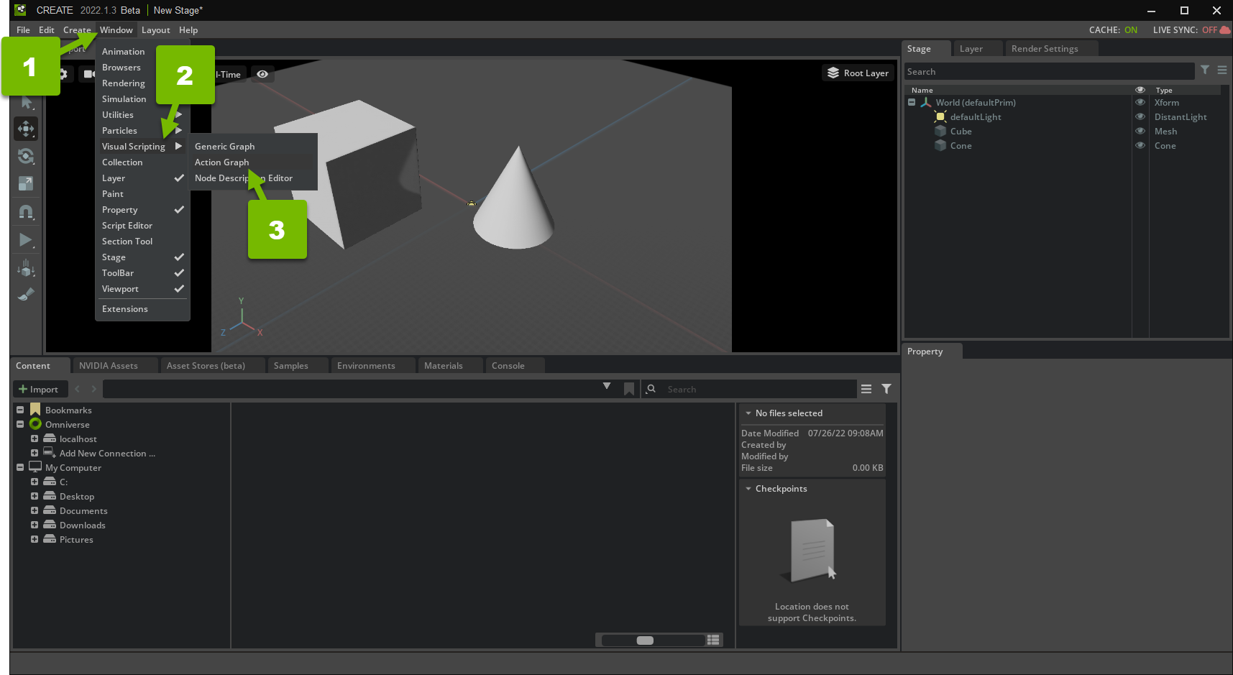Click the World Xform axis icon
This screenshot has width=1233, height=675.
click(926, 102)
